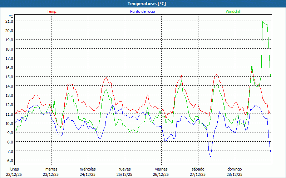Select the domingo day label
The height and width of the screenshot is (178, 286).
[x=235, y=169]
